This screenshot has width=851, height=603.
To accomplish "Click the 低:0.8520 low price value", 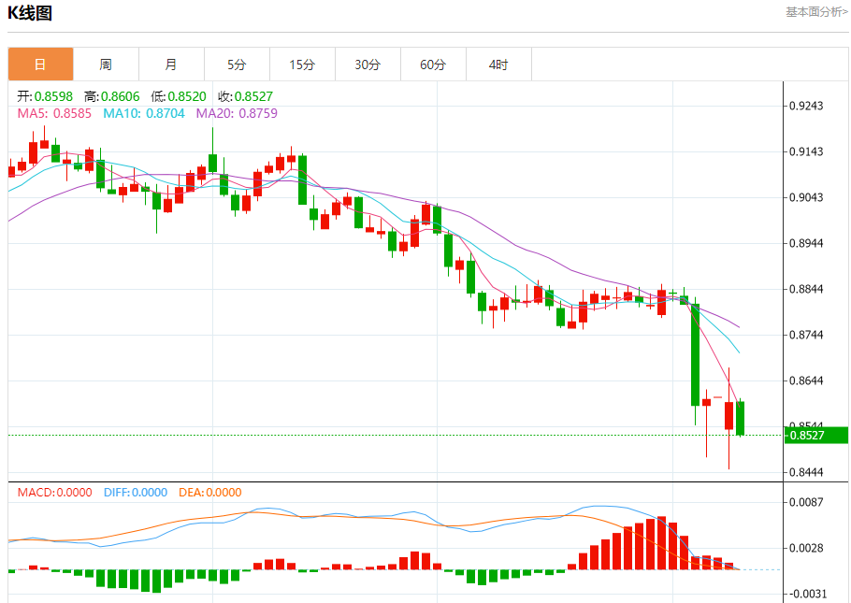I will pyautogui.click(x=179, y=96).
